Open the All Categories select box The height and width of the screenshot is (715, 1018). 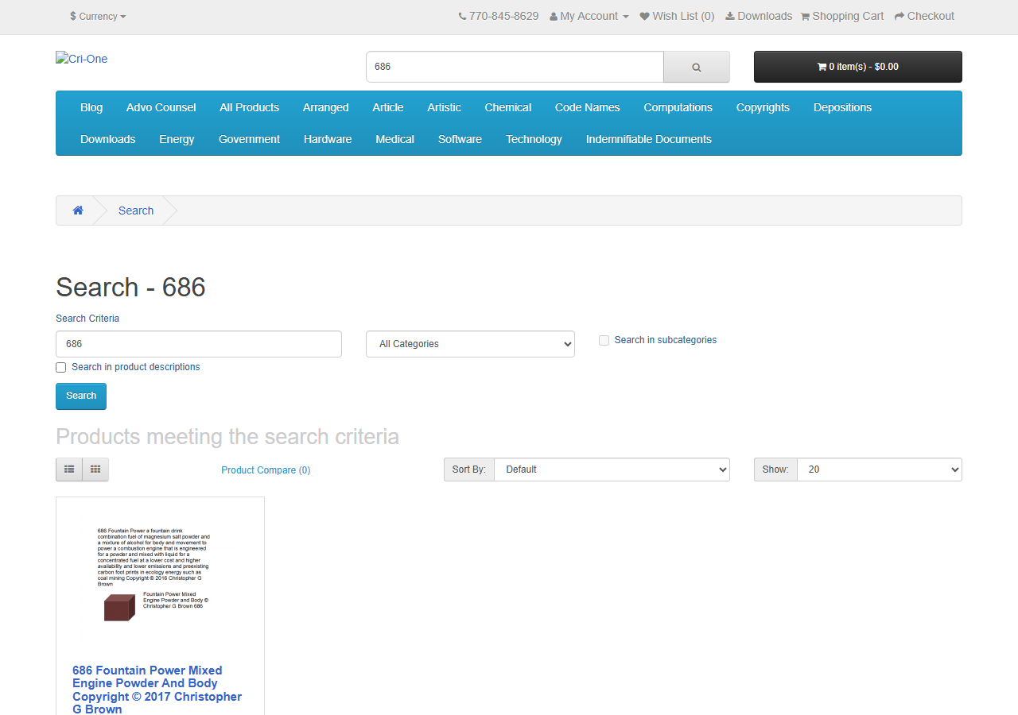point(470,344)
